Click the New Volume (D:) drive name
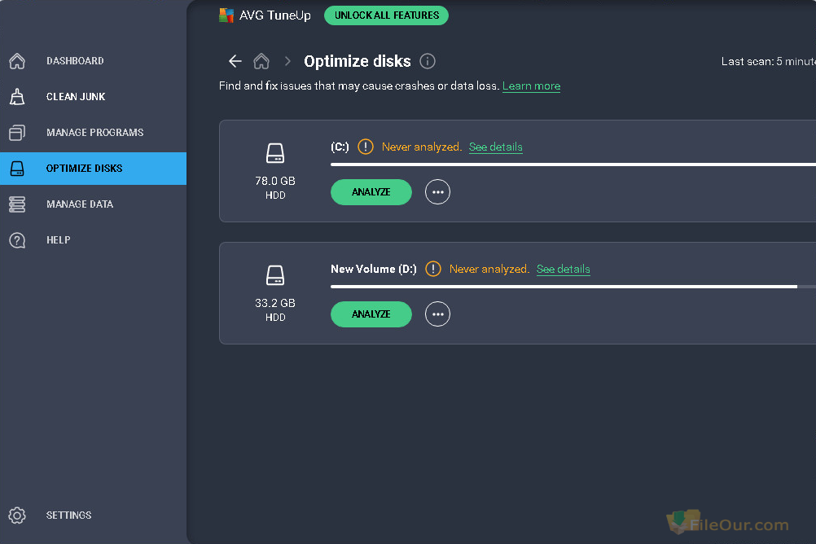This screenshot has width=816, height=544. tap(374, 269)
